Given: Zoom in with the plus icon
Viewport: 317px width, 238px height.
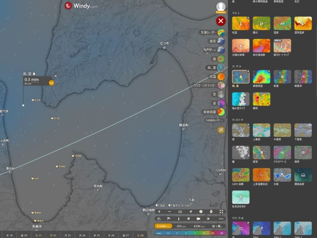Looking at the screenshot, I should 159,212.
